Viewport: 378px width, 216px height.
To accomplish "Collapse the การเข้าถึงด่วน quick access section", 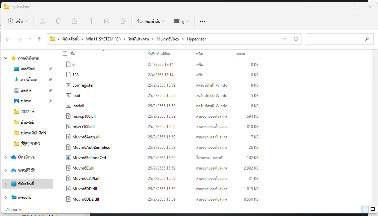I will (6, 58).
